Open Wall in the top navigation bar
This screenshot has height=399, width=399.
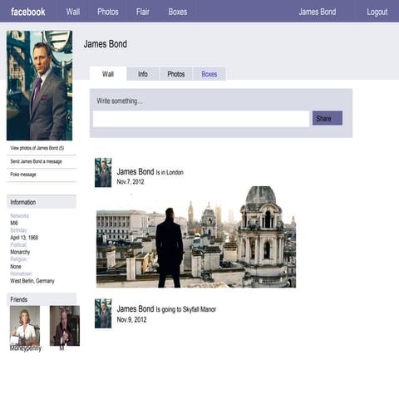(x=73, y=12)
